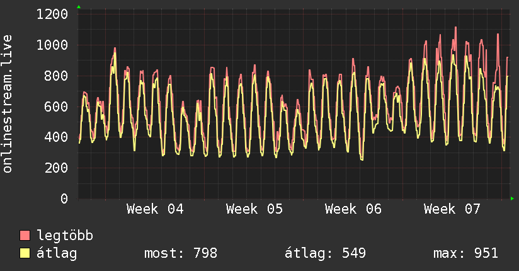Click the onlinestream.live vertical axis title

pos(8,104)
